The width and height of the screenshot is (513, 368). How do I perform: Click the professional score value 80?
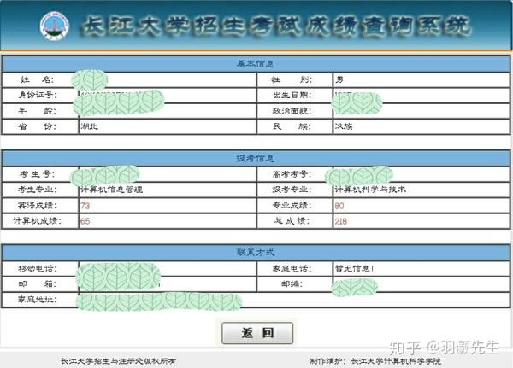pyautogui.click(x=339, y=206)
